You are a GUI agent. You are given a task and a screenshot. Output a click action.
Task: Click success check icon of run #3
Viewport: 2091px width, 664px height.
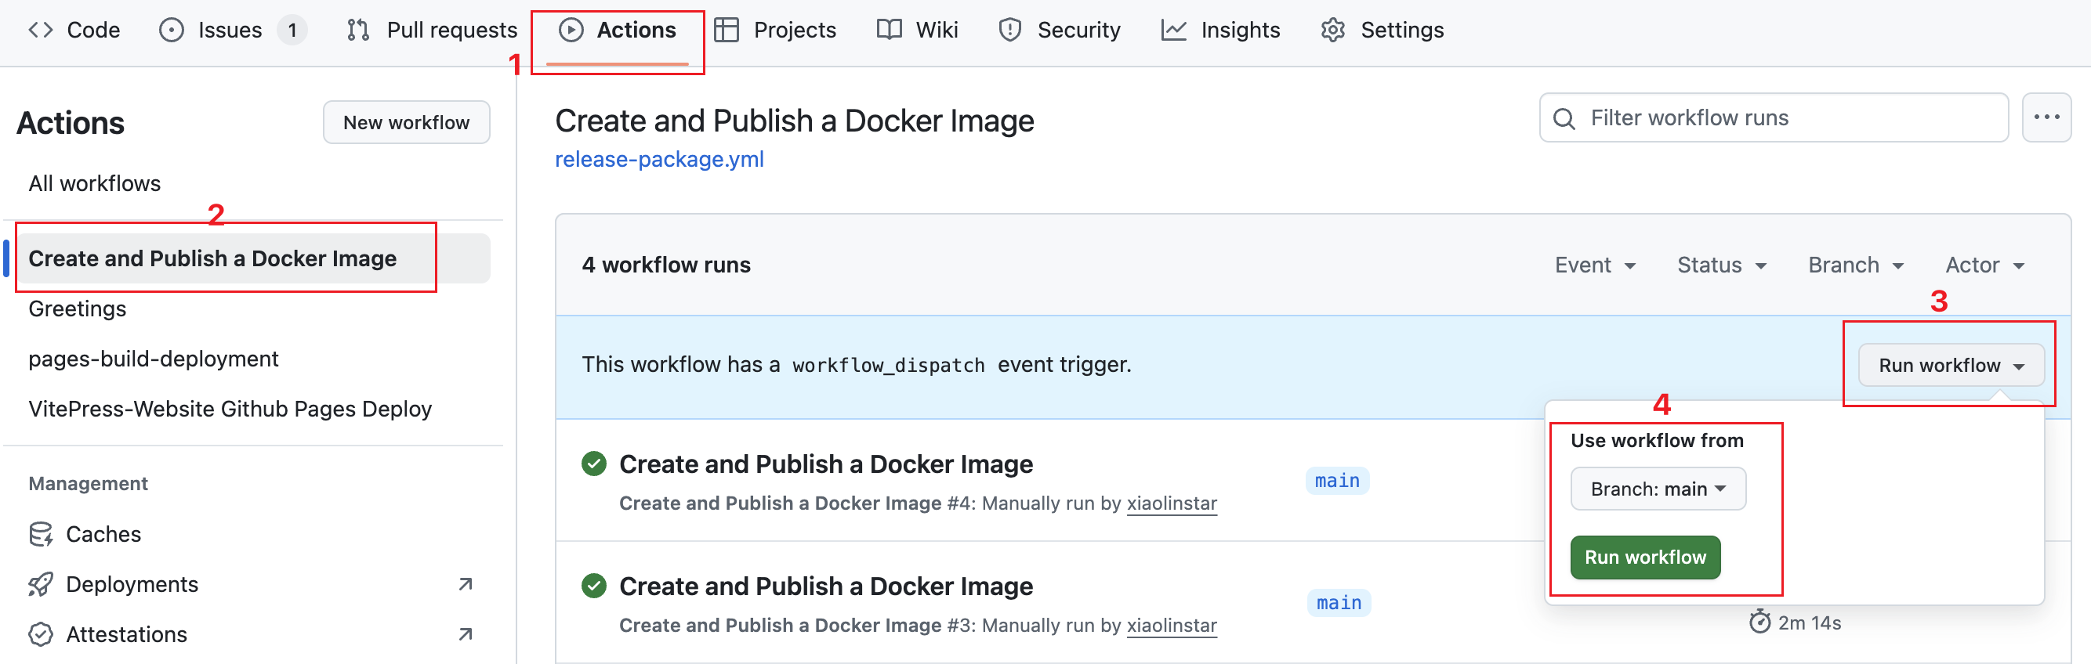click(594, 586)
